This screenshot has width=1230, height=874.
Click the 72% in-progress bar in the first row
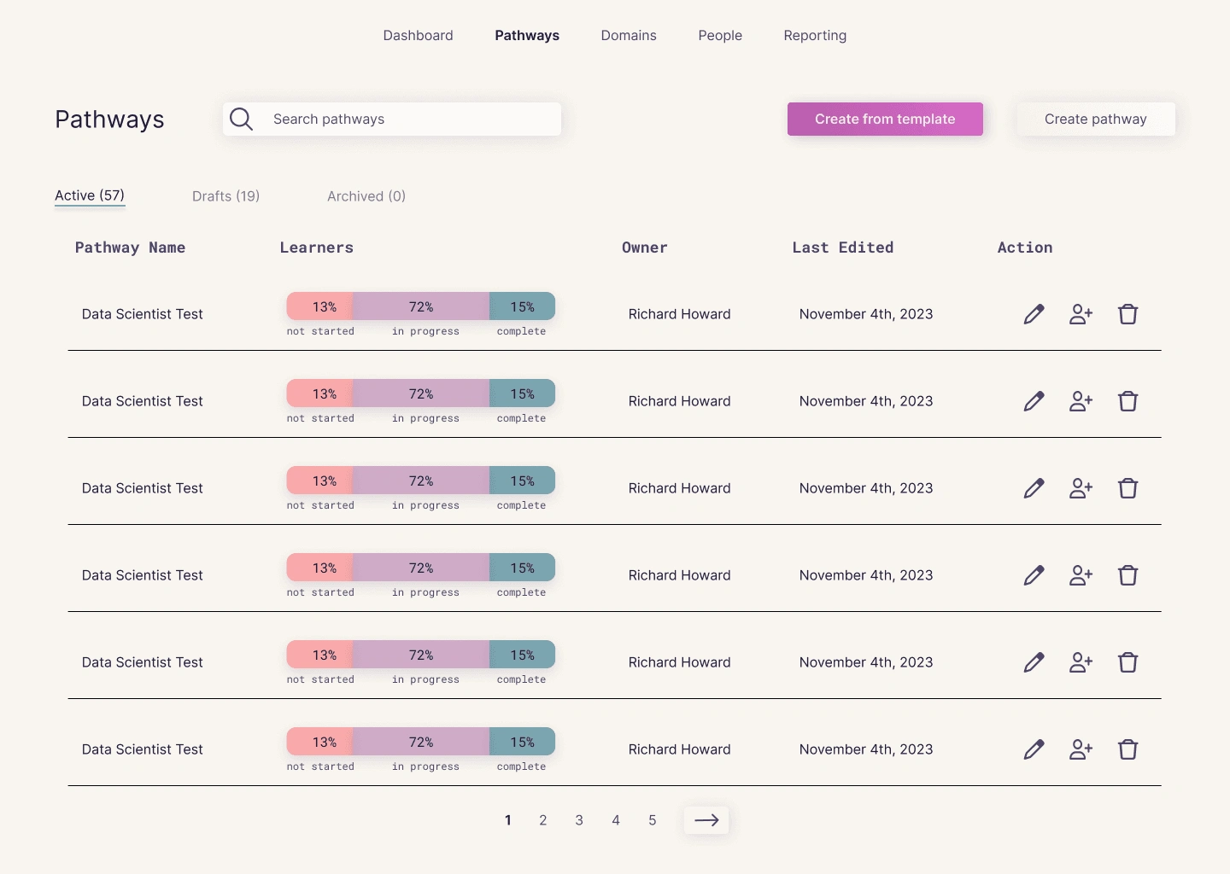421,306
